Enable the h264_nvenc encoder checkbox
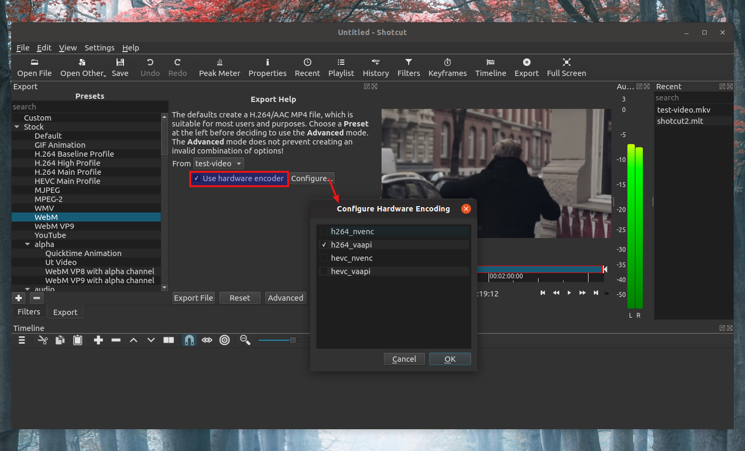The width and height of the screenshot is (745, 451). [324, 232]
